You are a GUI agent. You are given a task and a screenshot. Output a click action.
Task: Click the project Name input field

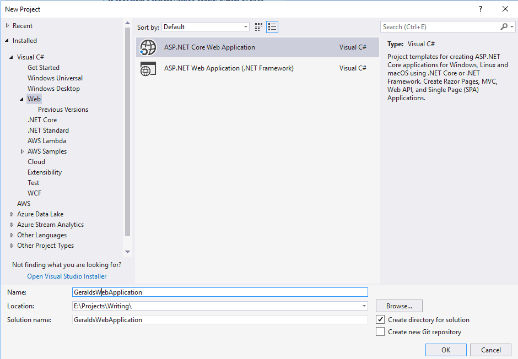click(220, 292)
